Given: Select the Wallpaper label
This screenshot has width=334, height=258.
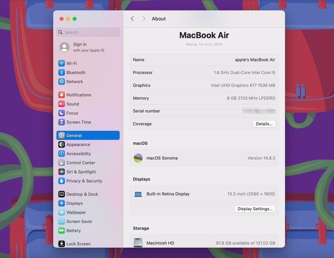Looking at the screenshot, I should point(76,212).
